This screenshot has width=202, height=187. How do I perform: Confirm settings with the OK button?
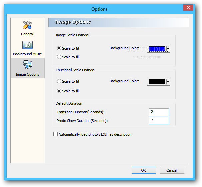(144, 170)
